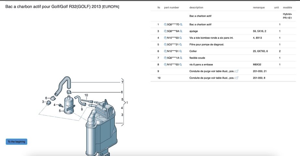Select remark 4, 8X13
This screenshot has height=156, width=300.
pos(257,38)
